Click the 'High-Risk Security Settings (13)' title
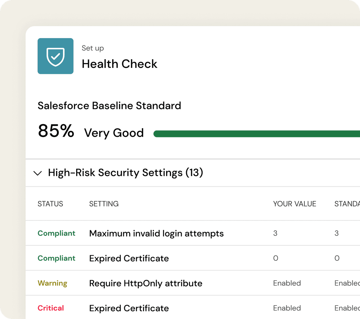Image resolution: width=360 pixels, height=319 pixels. 126,172
